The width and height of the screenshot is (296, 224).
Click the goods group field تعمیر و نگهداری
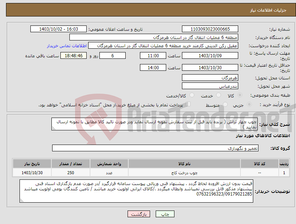(x=155, y=148)
